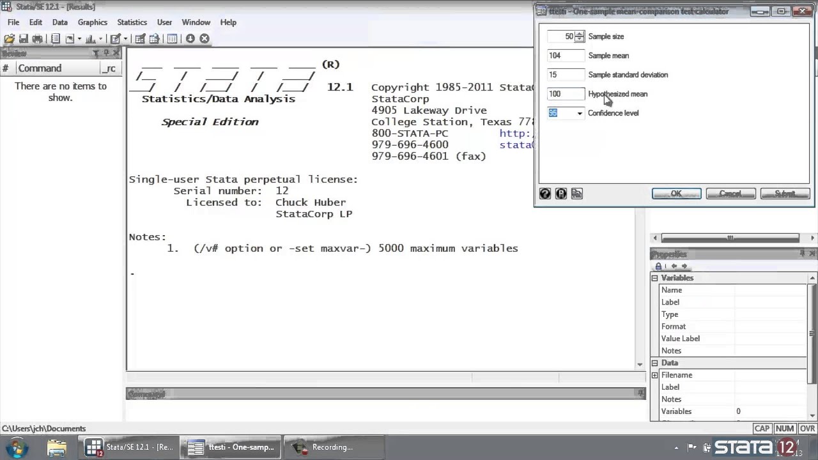Image resolution: width=818 pixels, height=460 pixels.
Task: Select the Format row in Properties
Action: coord(732,326)
